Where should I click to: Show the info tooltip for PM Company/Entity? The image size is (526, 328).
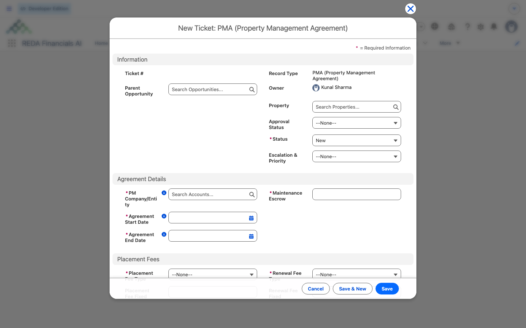(x=164, y=193)
